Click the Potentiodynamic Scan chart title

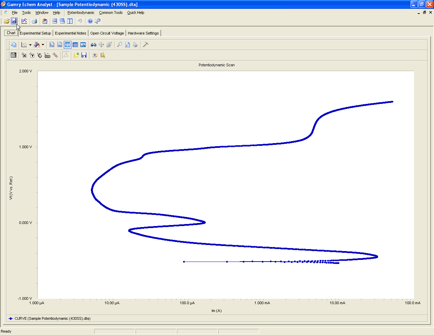coord(217,65)
